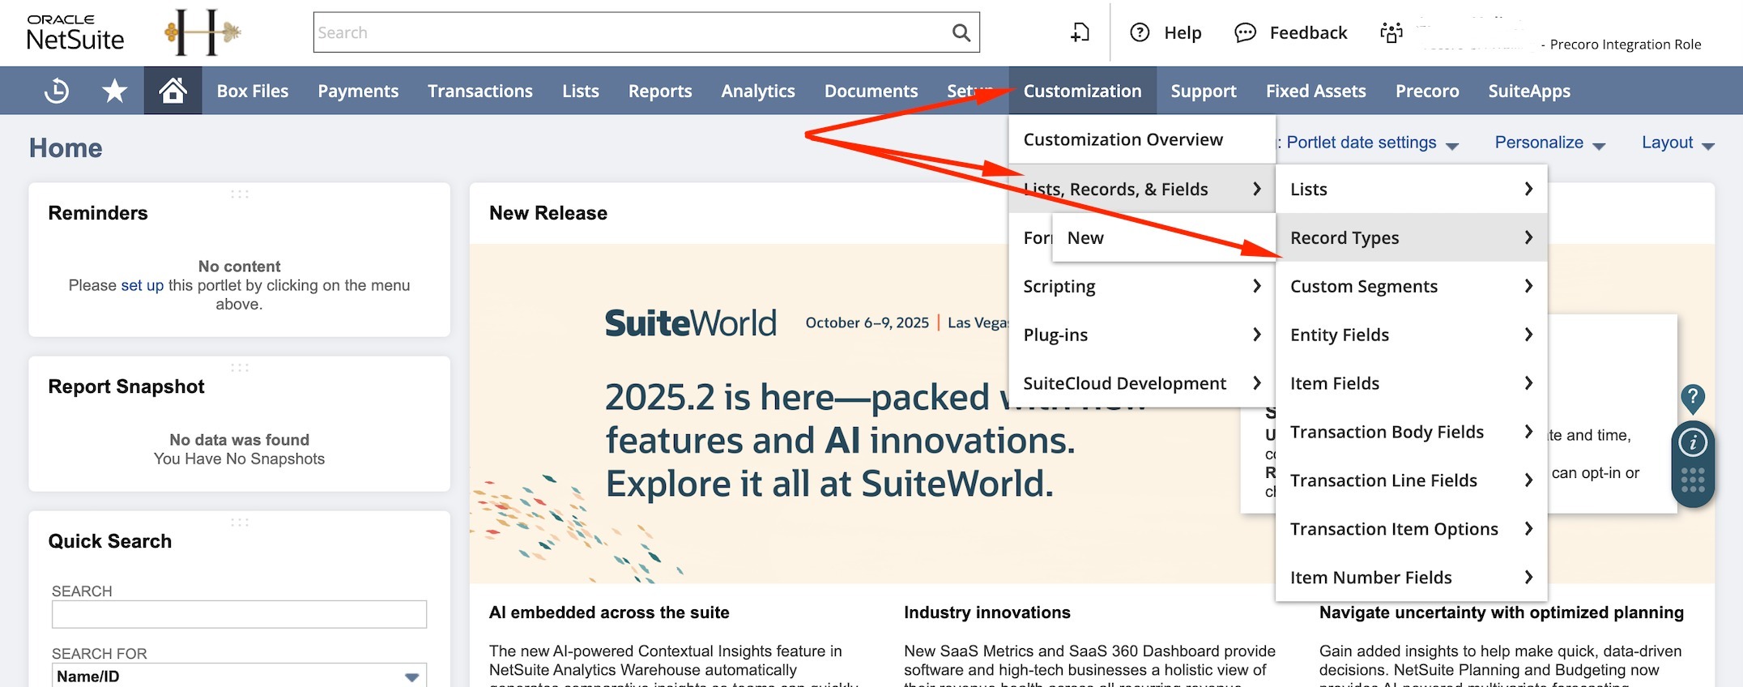This screenshot has width=1743, height=687.
Task: Click the Oracle NetSuite logo
Action: 75,32
